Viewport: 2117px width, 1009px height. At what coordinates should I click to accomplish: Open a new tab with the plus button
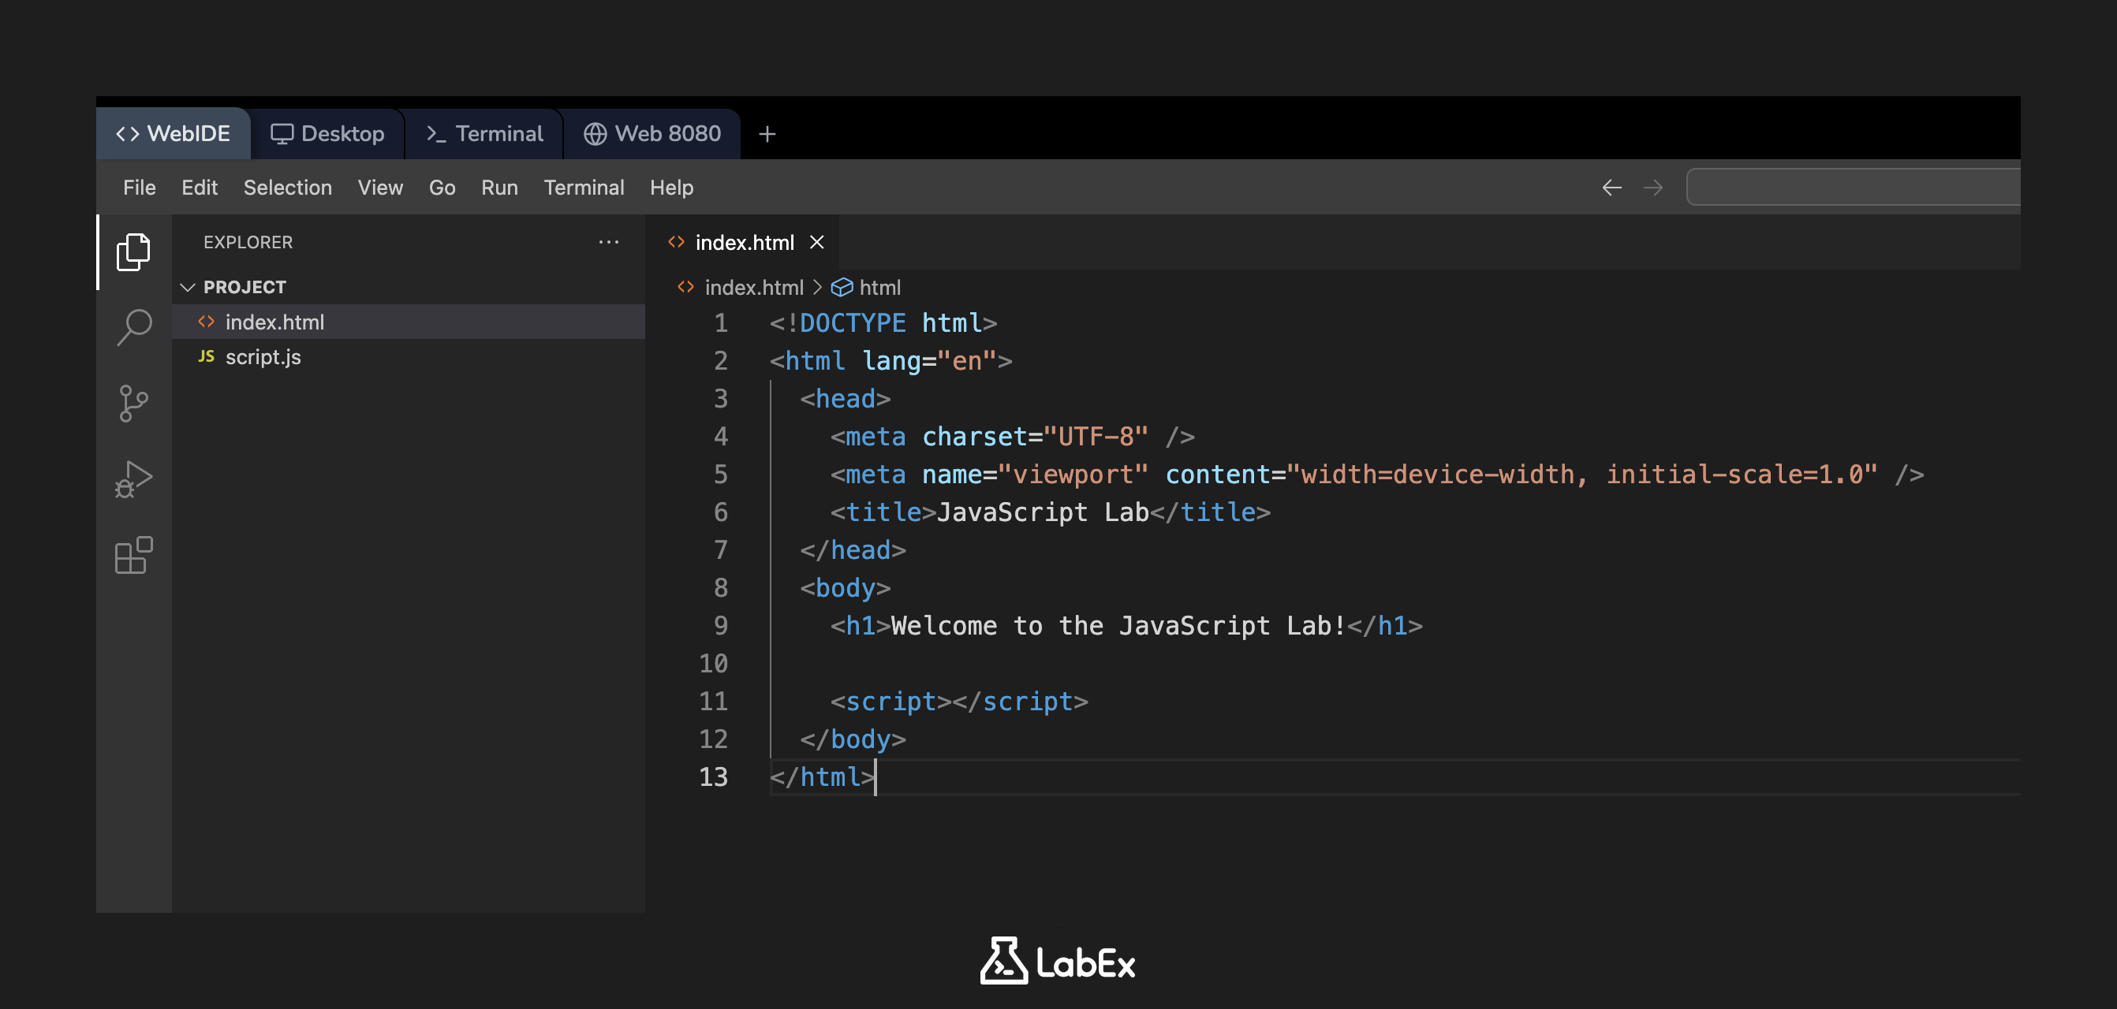pos(766,133)
